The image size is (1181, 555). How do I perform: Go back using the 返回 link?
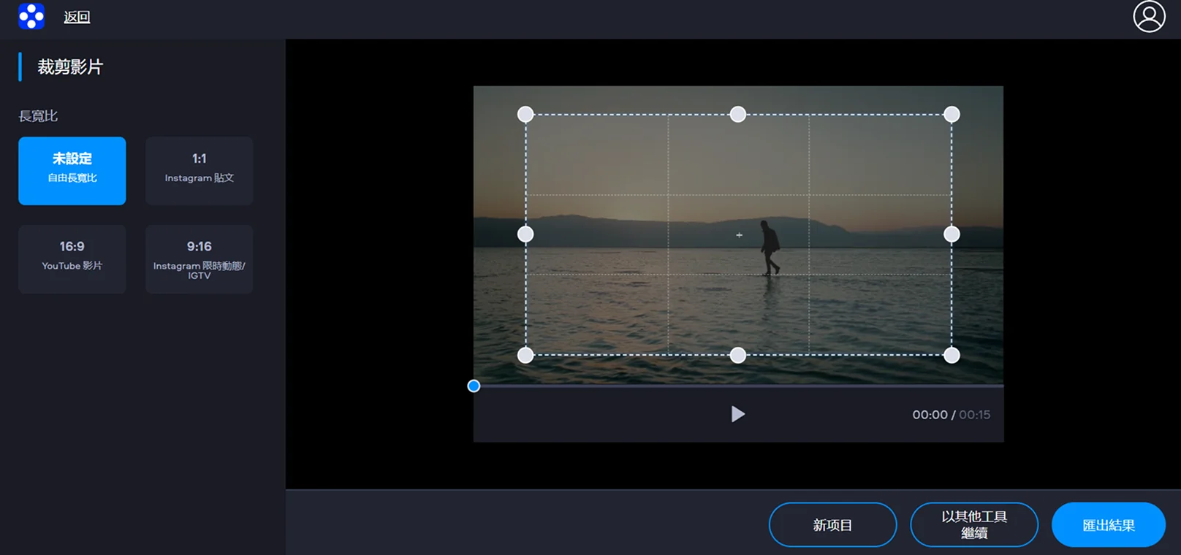[77, 18]
